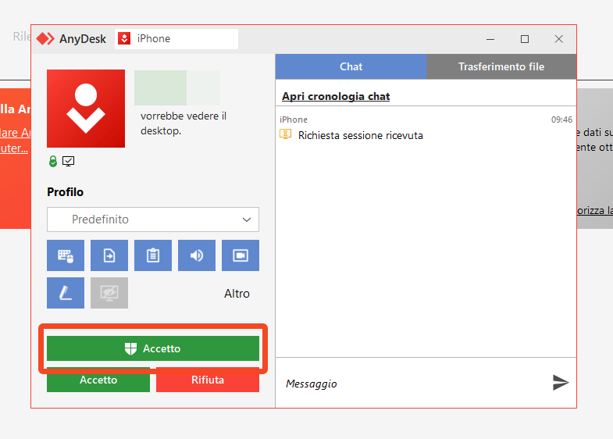
Task: Click the red iPhone tab icon
Action: 124,38
